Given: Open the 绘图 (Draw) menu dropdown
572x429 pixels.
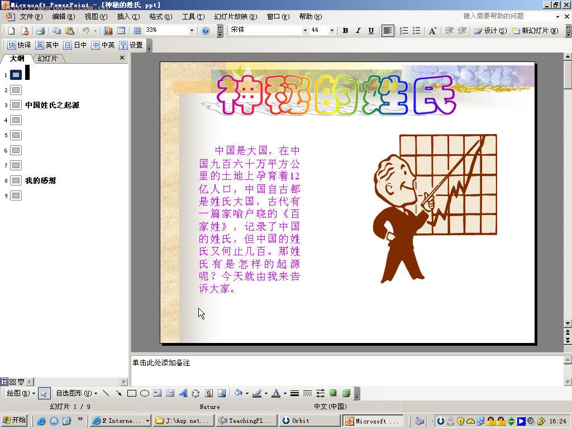Looking at the screenshot, I should click(x=21, y=393).
